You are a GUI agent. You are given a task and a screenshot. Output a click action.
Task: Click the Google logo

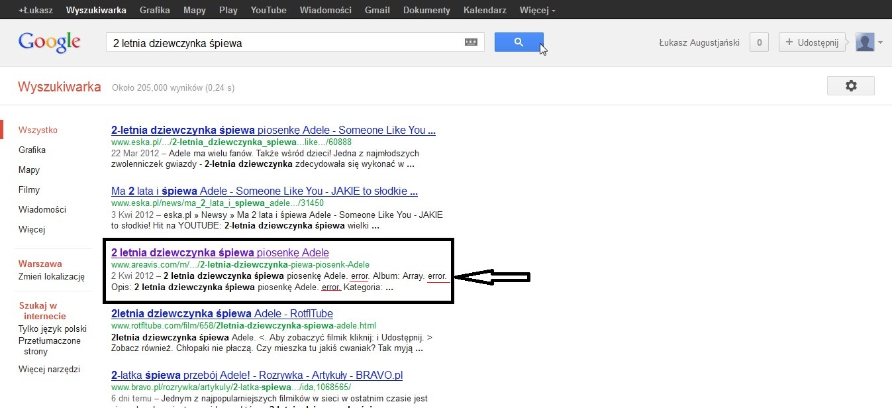point(50,42)
